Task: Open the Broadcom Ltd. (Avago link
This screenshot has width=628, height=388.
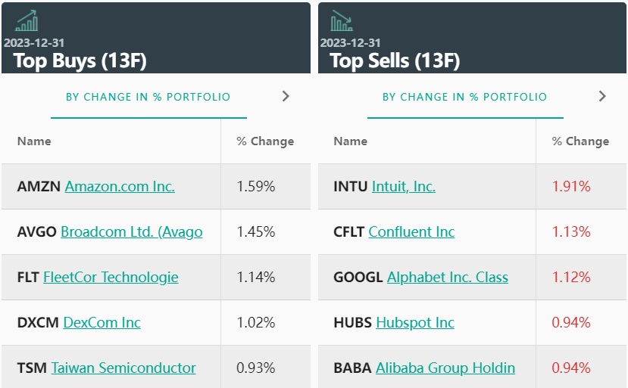Action: (x=132, y=231)
